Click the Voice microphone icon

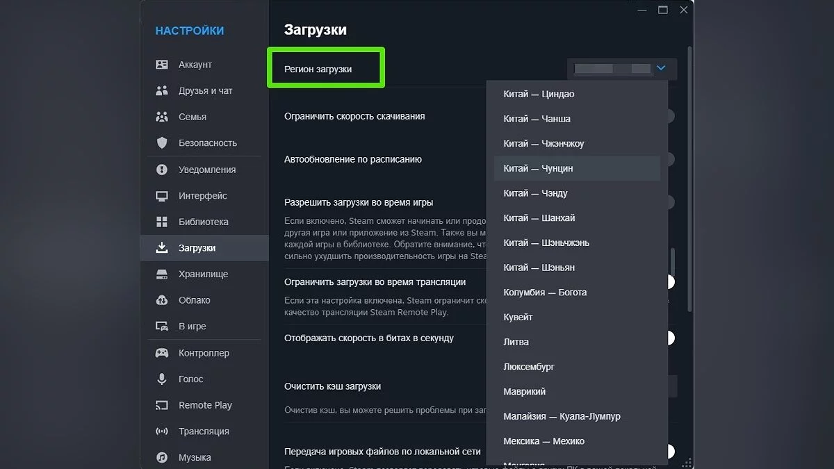pos(162,379)
